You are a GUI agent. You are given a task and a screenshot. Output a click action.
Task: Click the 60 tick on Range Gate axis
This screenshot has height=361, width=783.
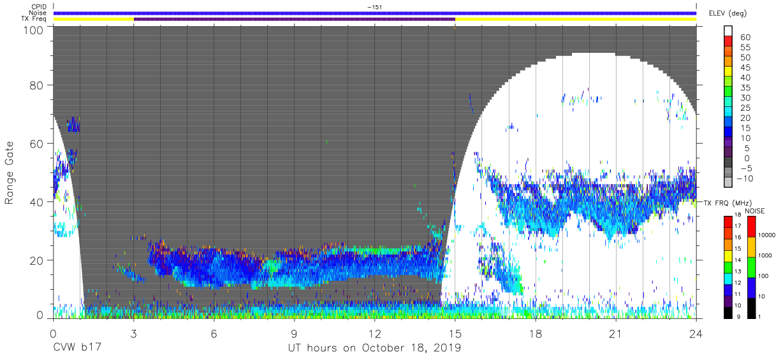(x=38, y=144)
